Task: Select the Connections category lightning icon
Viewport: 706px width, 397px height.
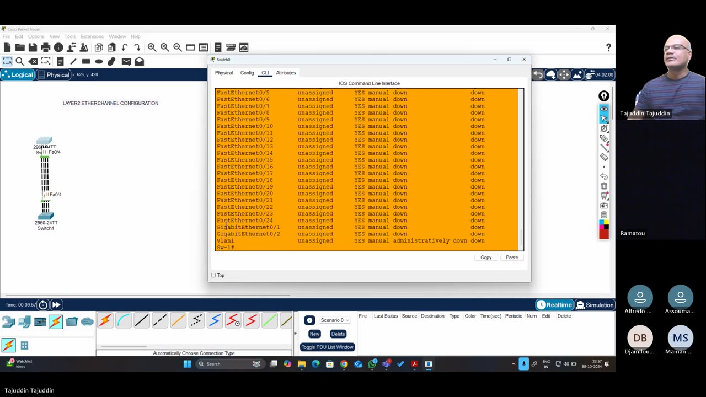Action: pyautogui.click(x=56, y=321)
